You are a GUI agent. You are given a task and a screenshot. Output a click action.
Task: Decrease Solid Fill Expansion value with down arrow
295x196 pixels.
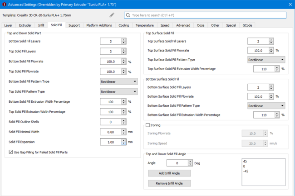[124, 143]
